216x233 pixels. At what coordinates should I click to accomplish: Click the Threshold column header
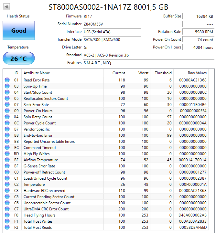pyautogui.click(x=163, y=73)
